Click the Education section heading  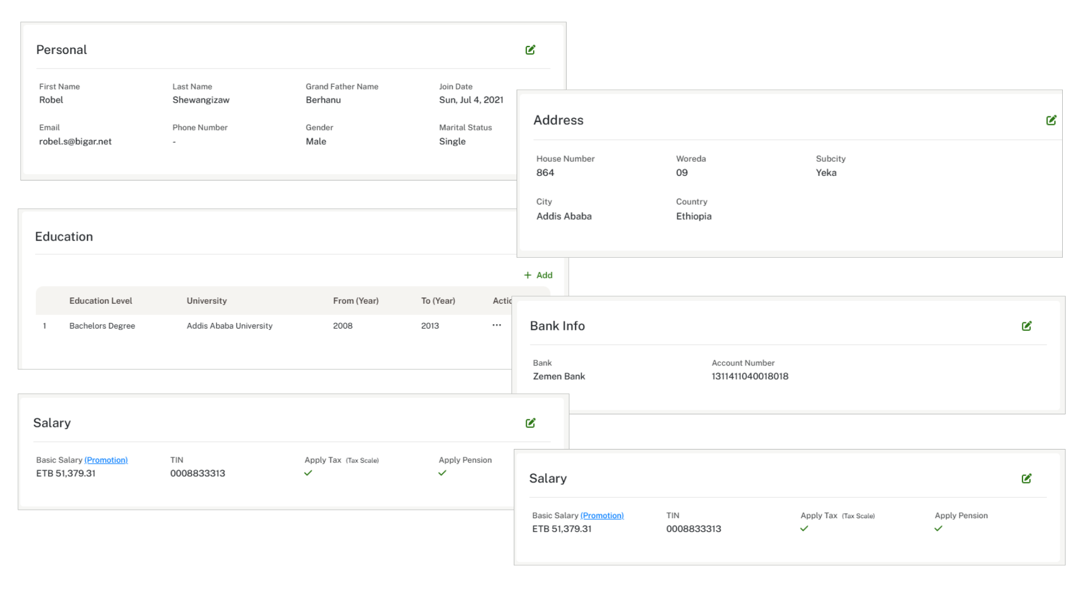(x=64, y=237)
